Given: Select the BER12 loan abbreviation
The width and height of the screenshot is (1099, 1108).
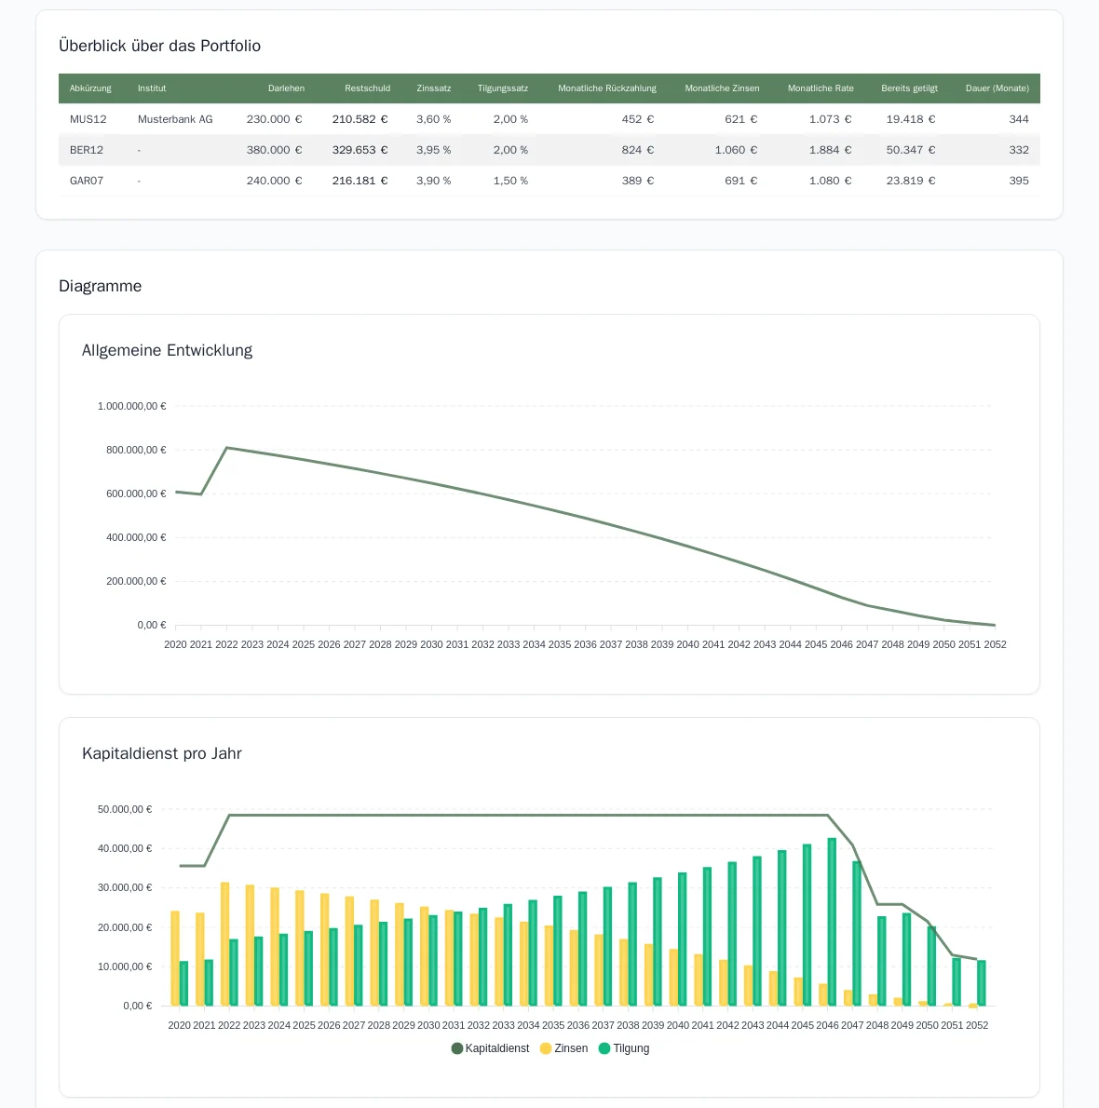Looking at the screenshot, I should (87, 150).
